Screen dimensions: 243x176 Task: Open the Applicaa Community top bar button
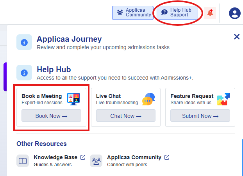tap(133, 13)
